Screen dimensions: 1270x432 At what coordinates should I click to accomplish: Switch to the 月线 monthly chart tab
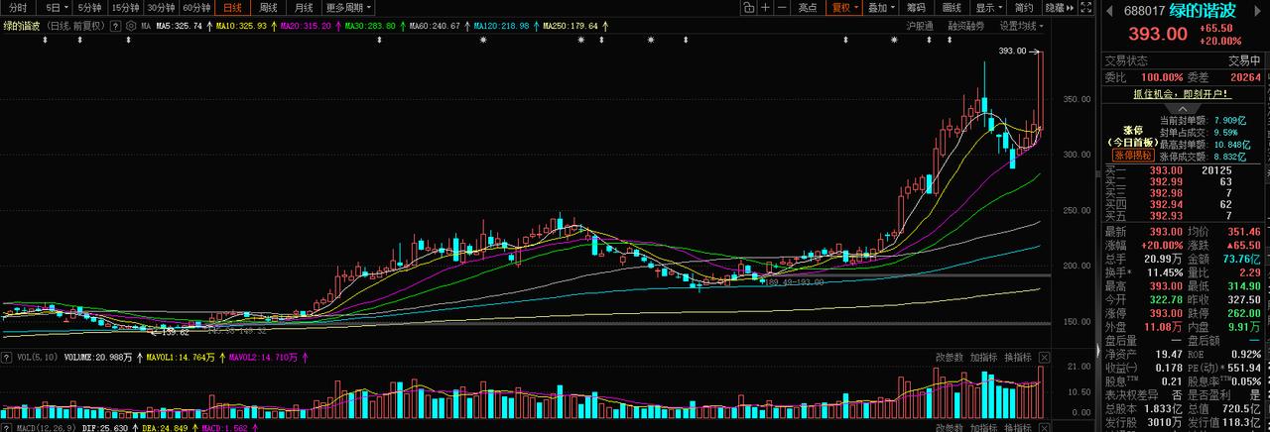(304, 7)
